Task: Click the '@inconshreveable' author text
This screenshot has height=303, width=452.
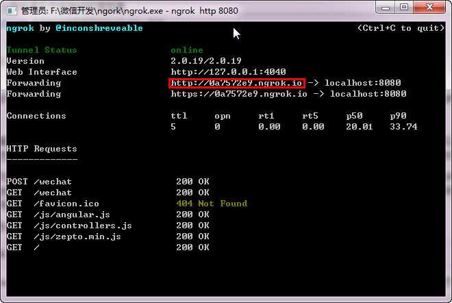Action: (x=99, y=28)
